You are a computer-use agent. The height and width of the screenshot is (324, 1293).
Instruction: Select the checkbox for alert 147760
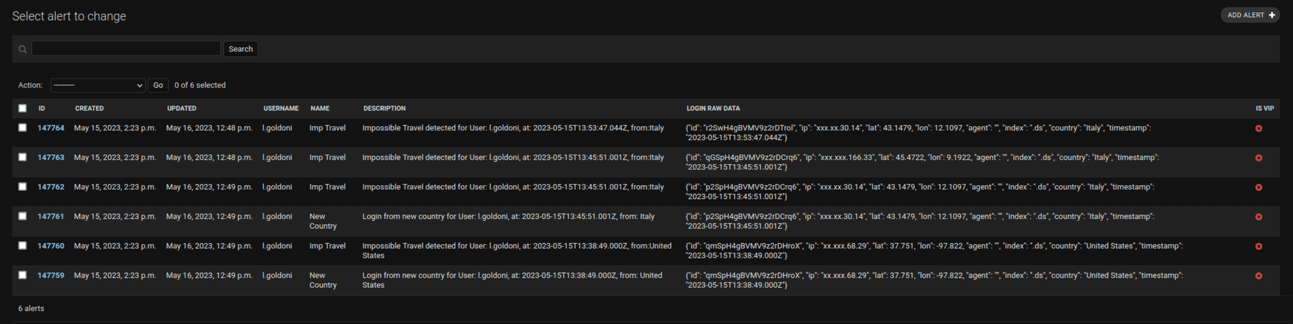(x=23, y=246)
